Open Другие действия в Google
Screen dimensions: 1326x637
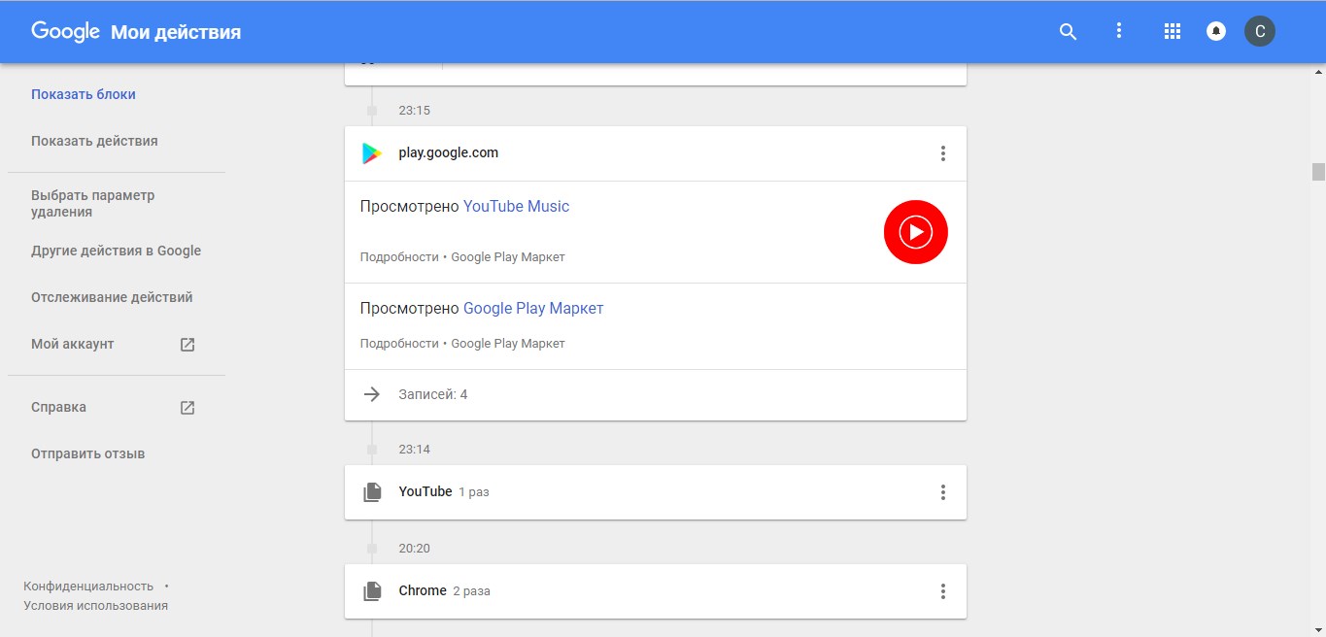[117, 251]
